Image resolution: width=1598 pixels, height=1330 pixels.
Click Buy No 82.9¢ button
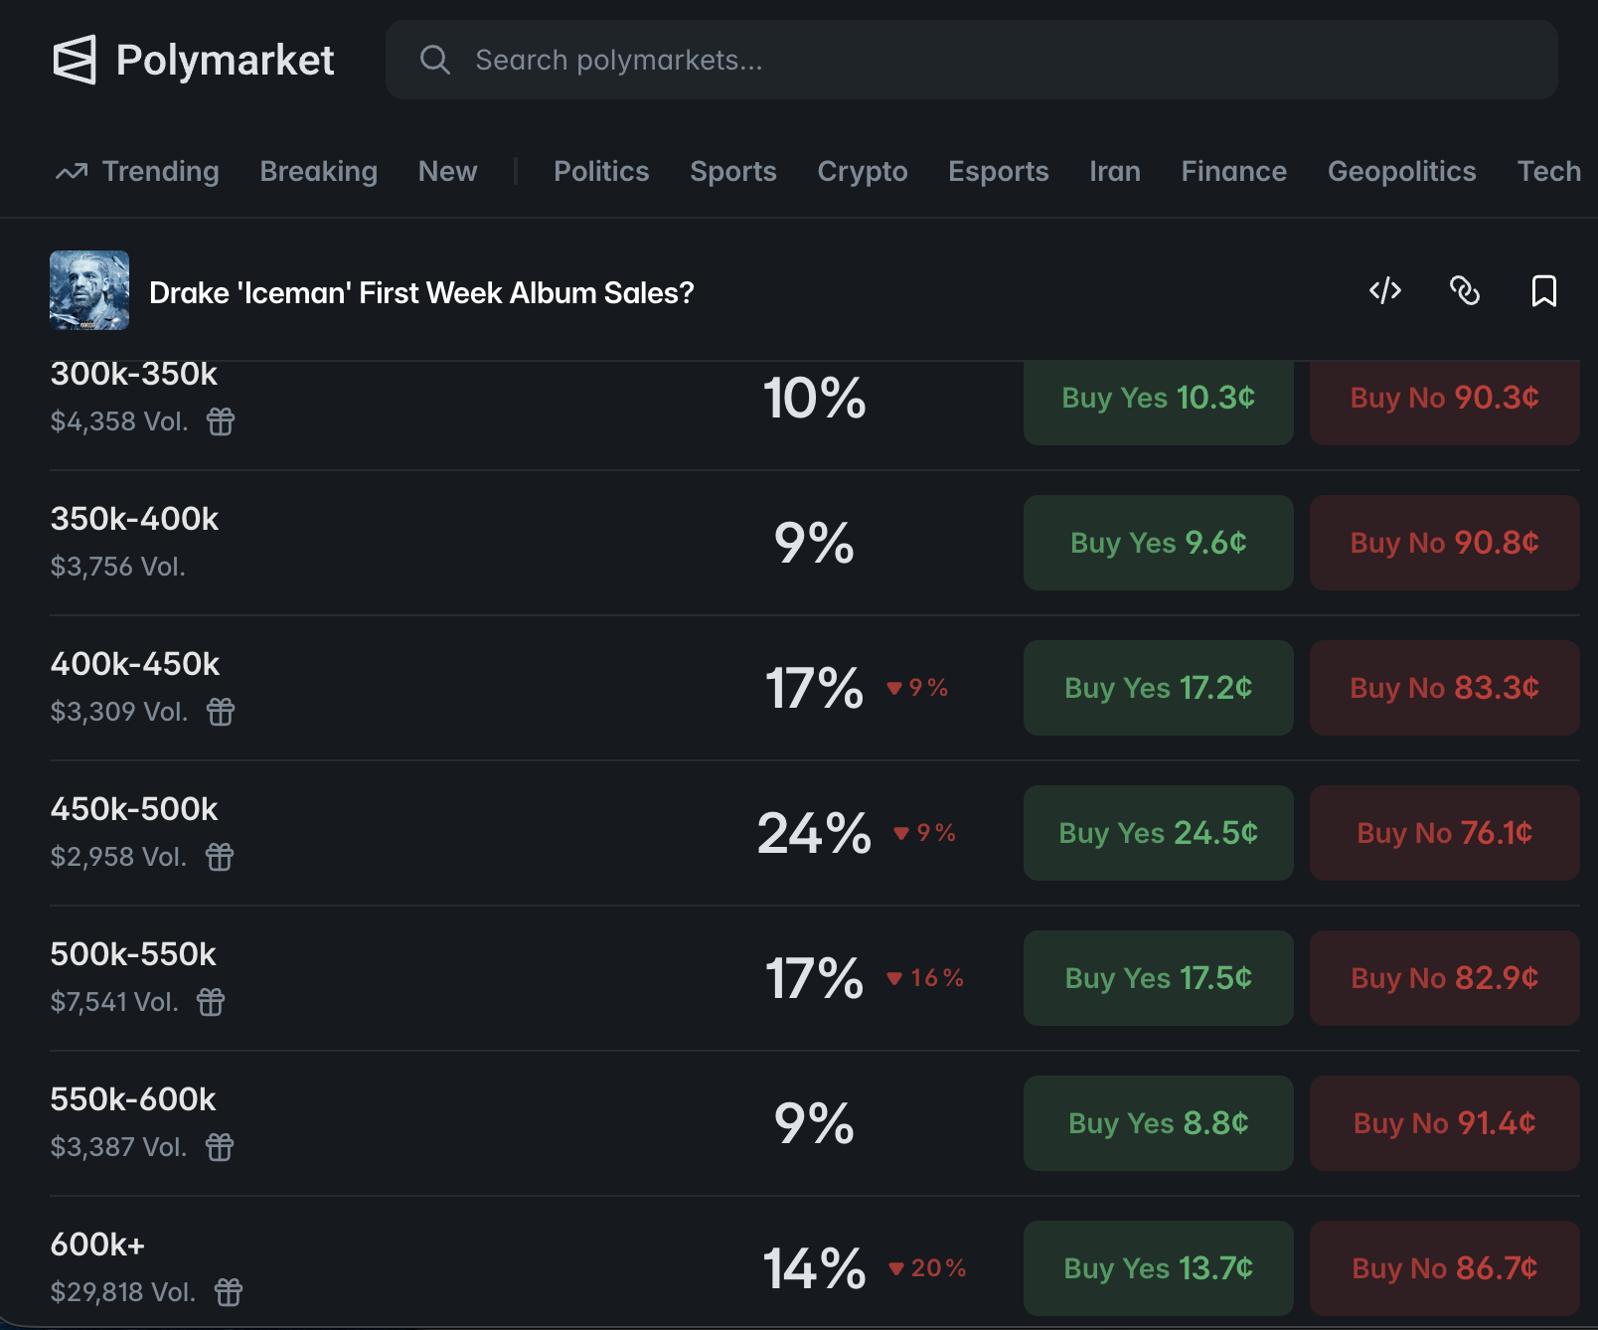click(1445, 978)
